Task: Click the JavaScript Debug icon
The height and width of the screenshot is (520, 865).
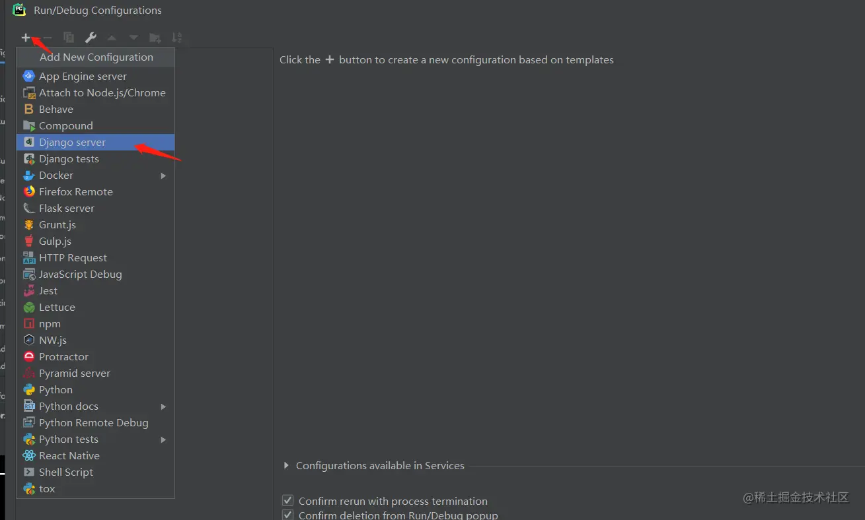Action: [29, 274]
